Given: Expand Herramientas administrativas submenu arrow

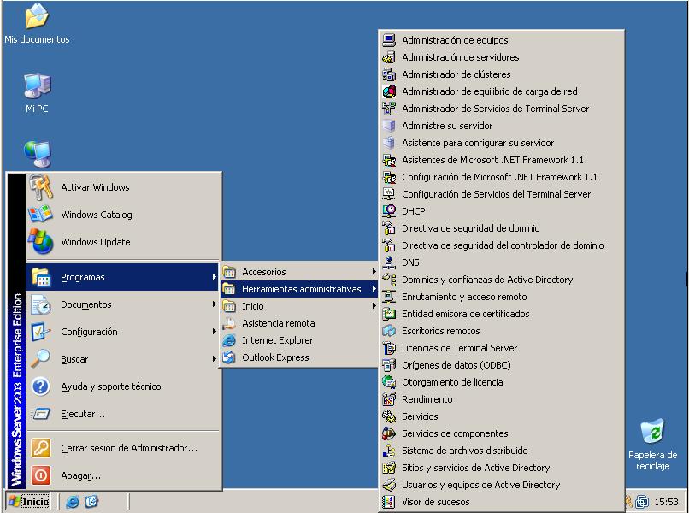Looking at the screenshot, I should click(x=374, y=289).
